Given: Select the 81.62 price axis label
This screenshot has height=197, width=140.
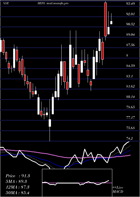Looking at the screenshot, I should tap(130, 86).
